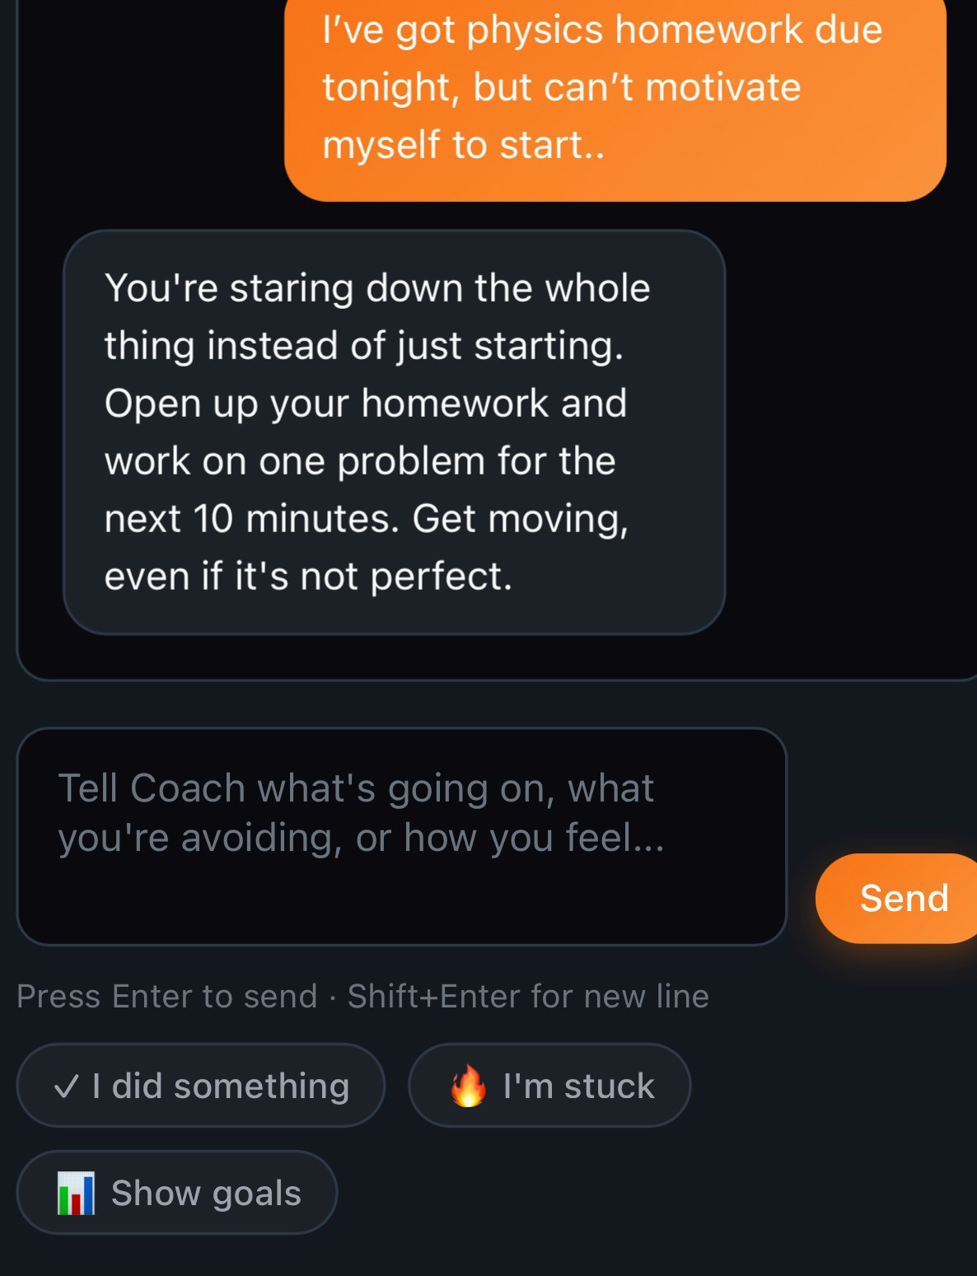
Task: Click the "I'm stuck" quick reply chip
Action: 549,1086
